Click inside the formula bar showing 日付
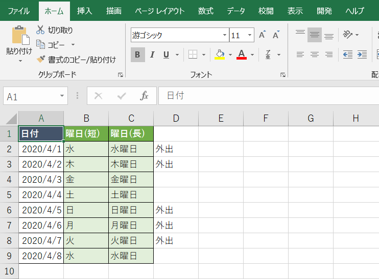This screenshot has width=379, height=279. 269,96
